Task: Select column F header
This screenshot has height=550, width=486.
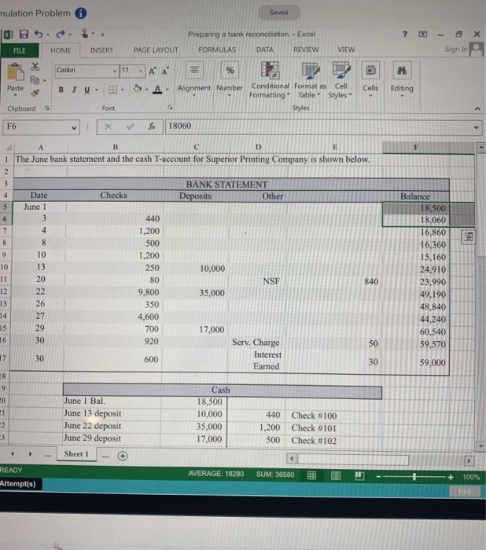Action: click(x=416, y=148)
